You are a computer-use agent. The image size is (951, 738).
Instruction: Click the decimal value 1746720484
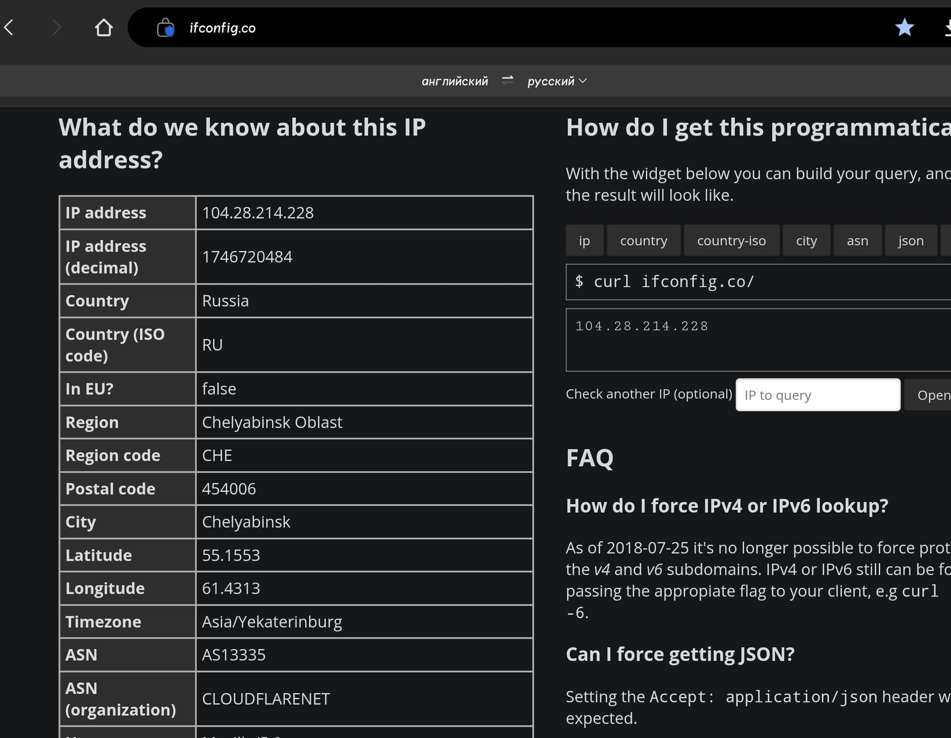[247, 257]
